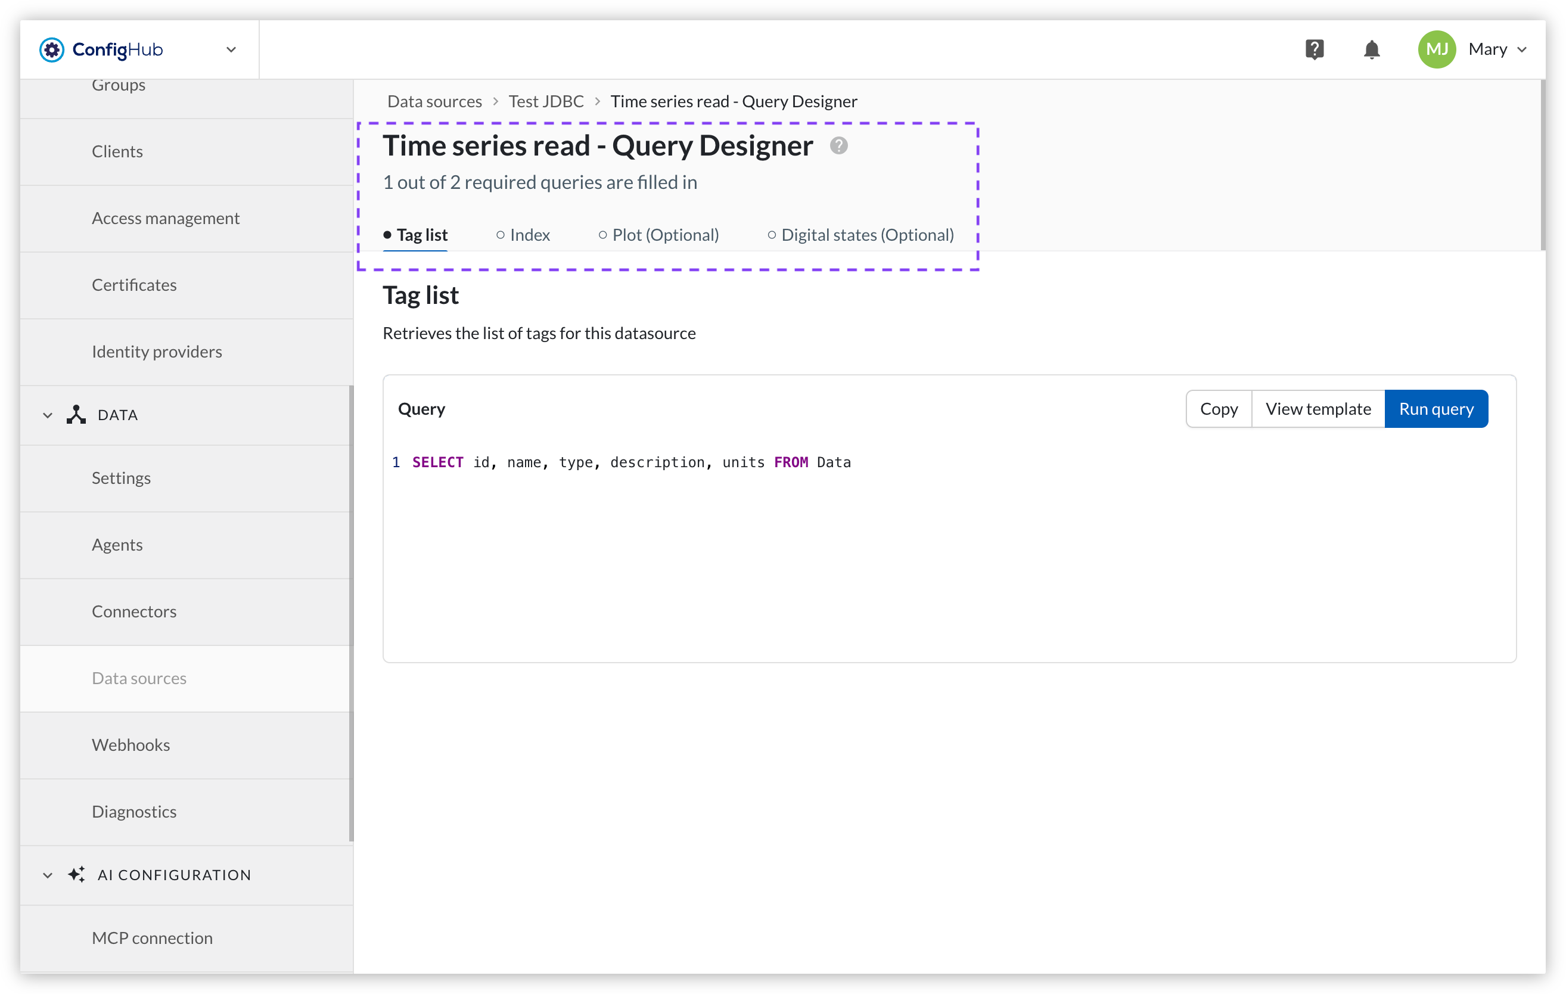Open Diagnostics in the sidebar

click(x=187, y=812)
